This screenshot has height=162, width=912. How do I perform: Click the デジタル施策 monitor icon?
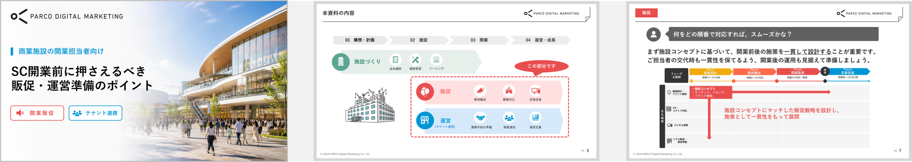click(x=669, y=125)
